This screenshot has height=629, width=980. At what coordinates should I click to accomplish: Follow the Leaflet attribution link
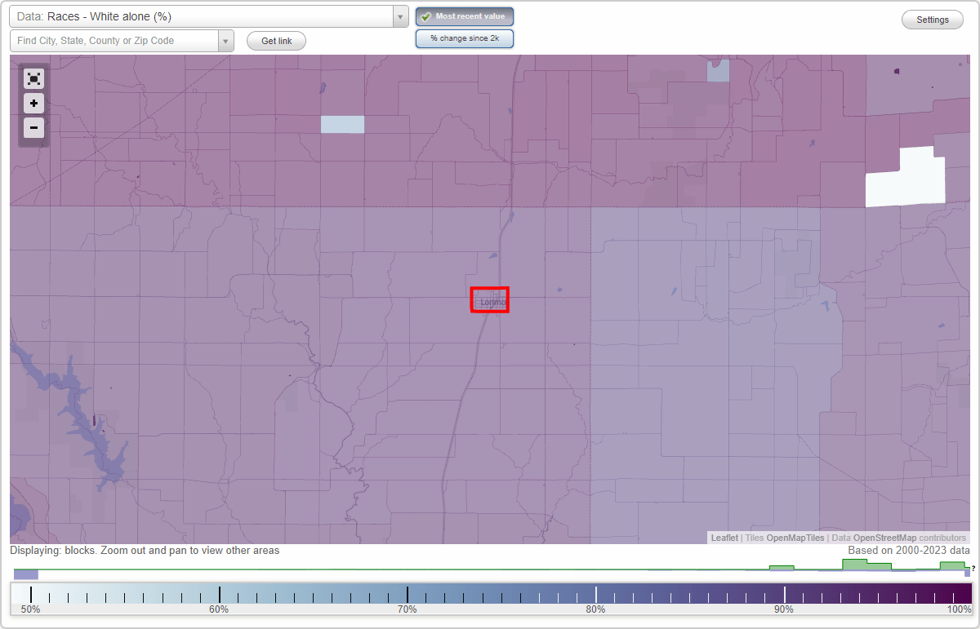724,538
